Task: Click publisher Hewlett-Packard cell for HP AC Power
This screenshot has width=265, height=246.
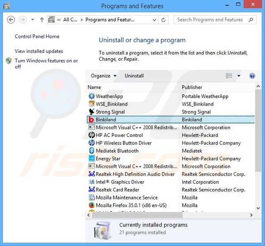Action: (x=200, y=135)
